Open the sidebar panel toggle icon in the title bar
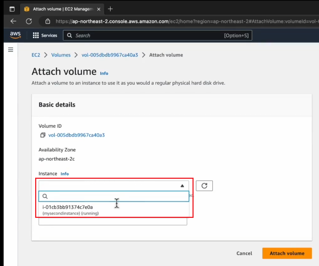 pos(12,9)
